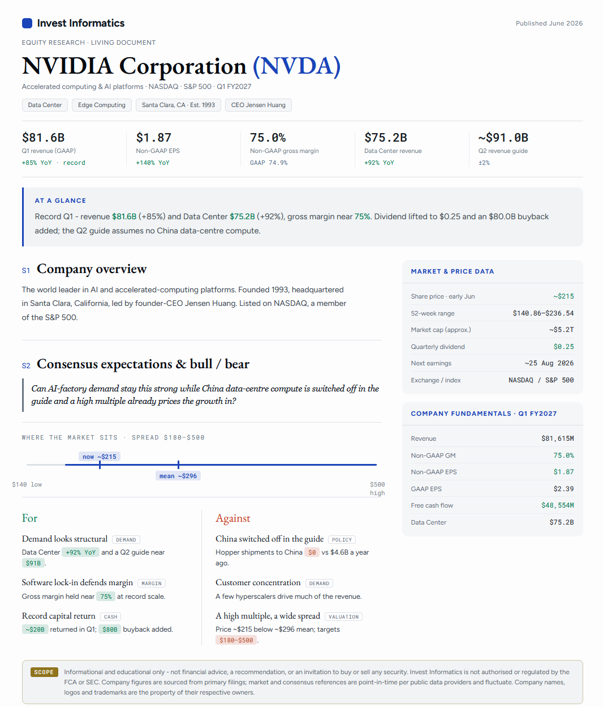Image resolution: width=603 pixels, height=707 pixels.
Task: Click the now ~$215 marker label
Action: point(100,457)
